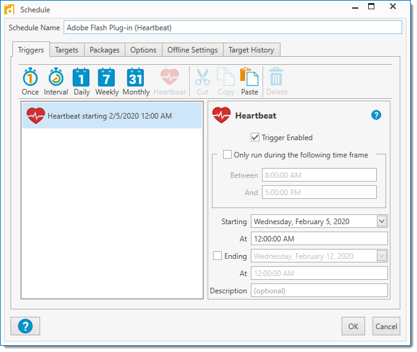Add a Once trigger
Screen dimensions: 417x352
click(x=30, y=82)
